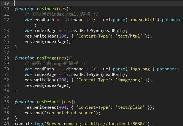Click the 'Content-Type' key on line 24
Image resolution: width=183 pixels, height=126 pixels.
(x=93, y=36)
